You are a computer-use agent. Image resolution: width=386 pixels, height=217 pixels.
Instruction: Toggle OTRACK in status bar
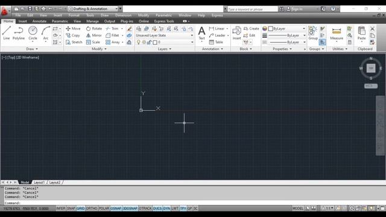pyautogui.click(x=145, y=209)
